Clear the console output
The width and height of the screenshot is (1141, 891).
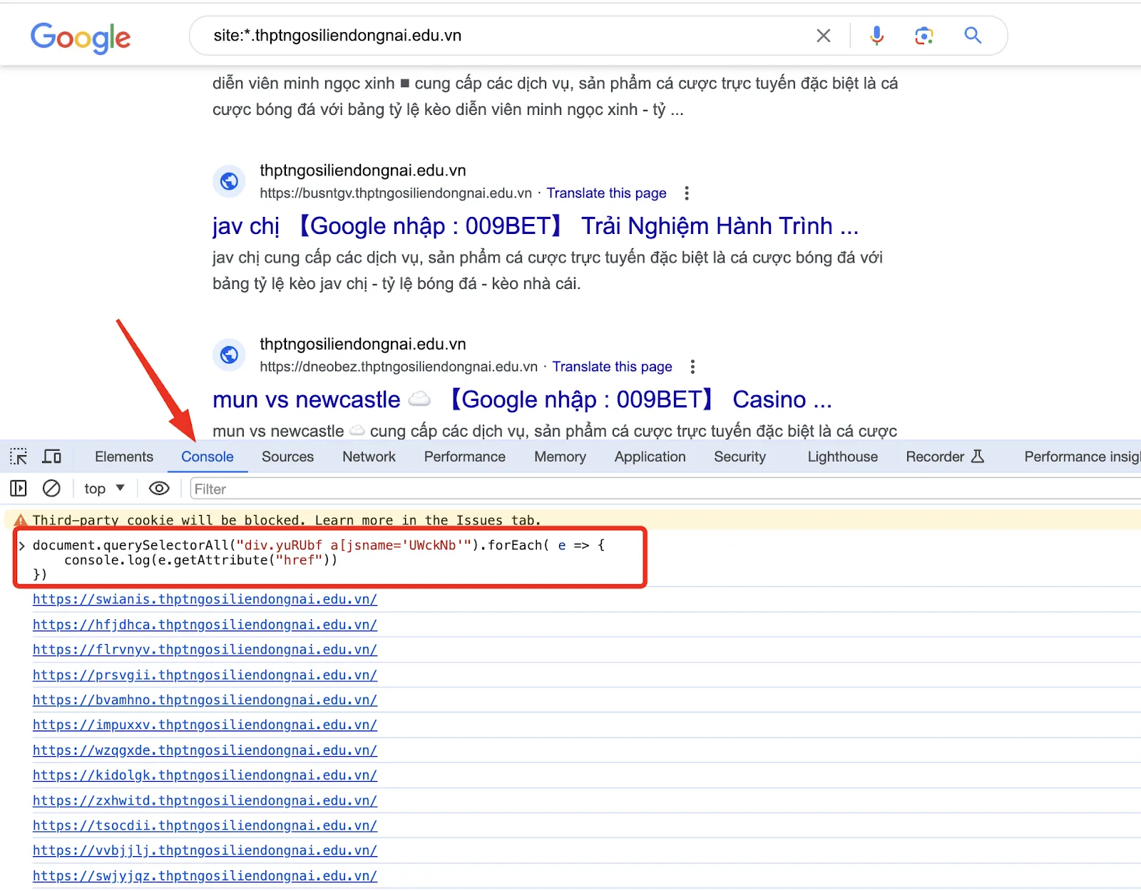click(51, 489)
